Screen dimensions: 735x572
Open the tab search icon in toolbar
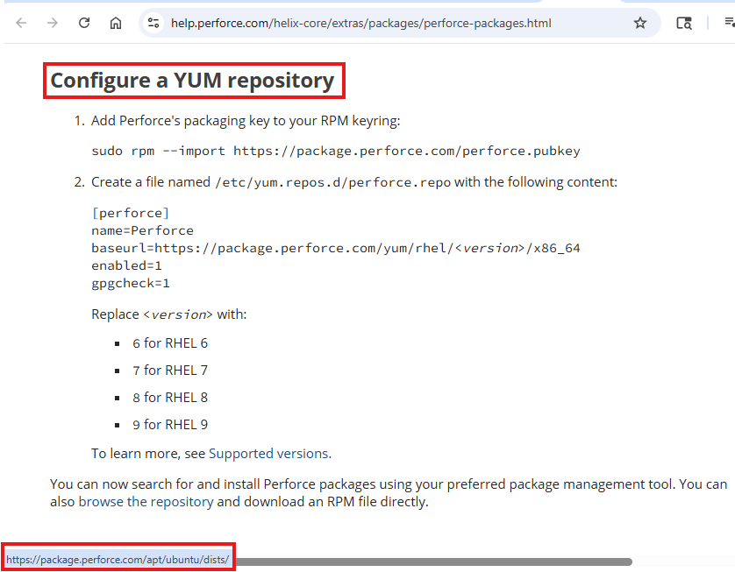click(684, 23)
